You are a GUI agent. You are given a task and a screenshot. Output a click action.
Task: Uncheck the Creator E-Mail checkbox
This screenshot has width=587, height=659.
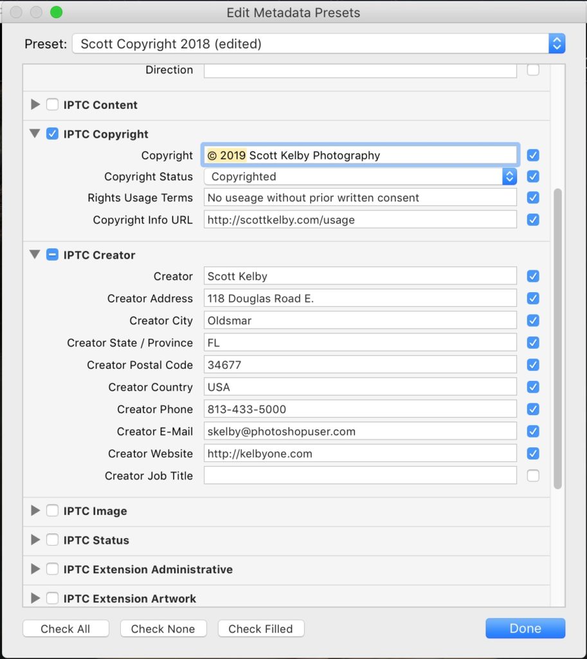[533, 431]
